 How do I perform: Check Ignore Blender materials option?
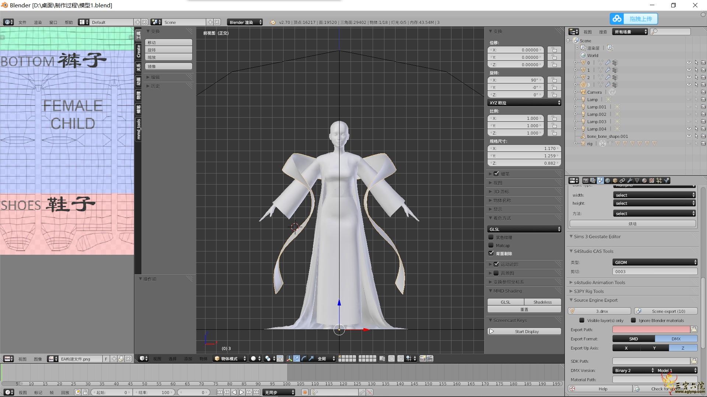[633, 320]
